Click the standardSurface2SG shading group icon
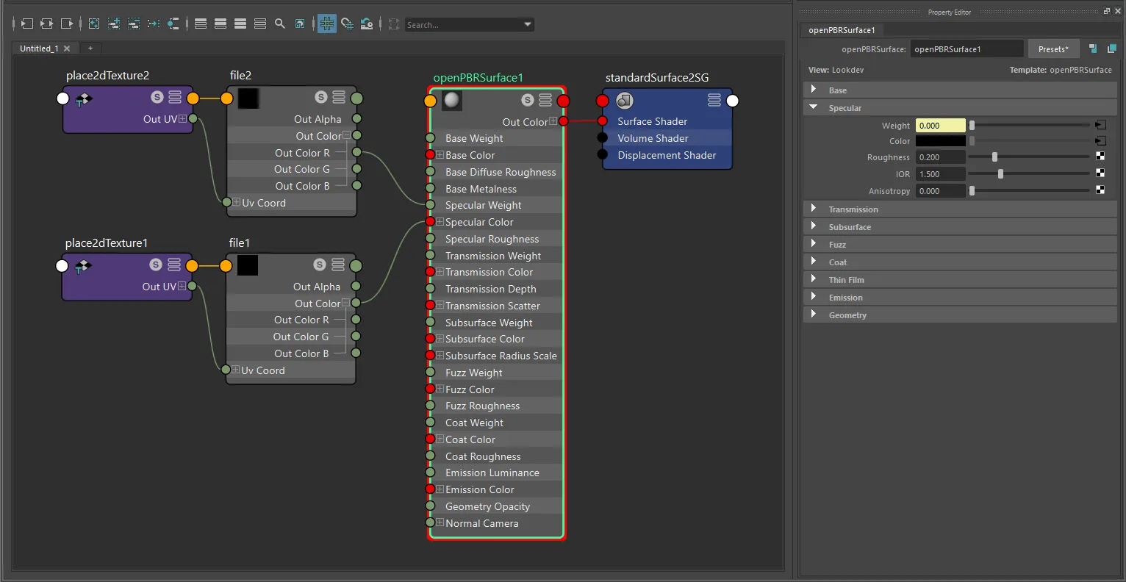This screenshot has width=1126, height=582. (x=625, y=100)
